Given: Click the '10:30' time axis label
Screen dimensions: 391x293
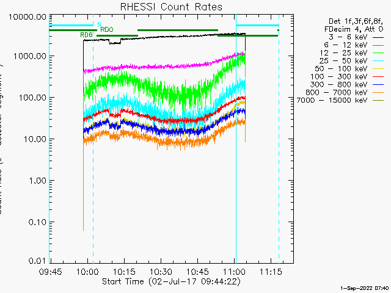Looking at the screenshot, I should (161, 272).
